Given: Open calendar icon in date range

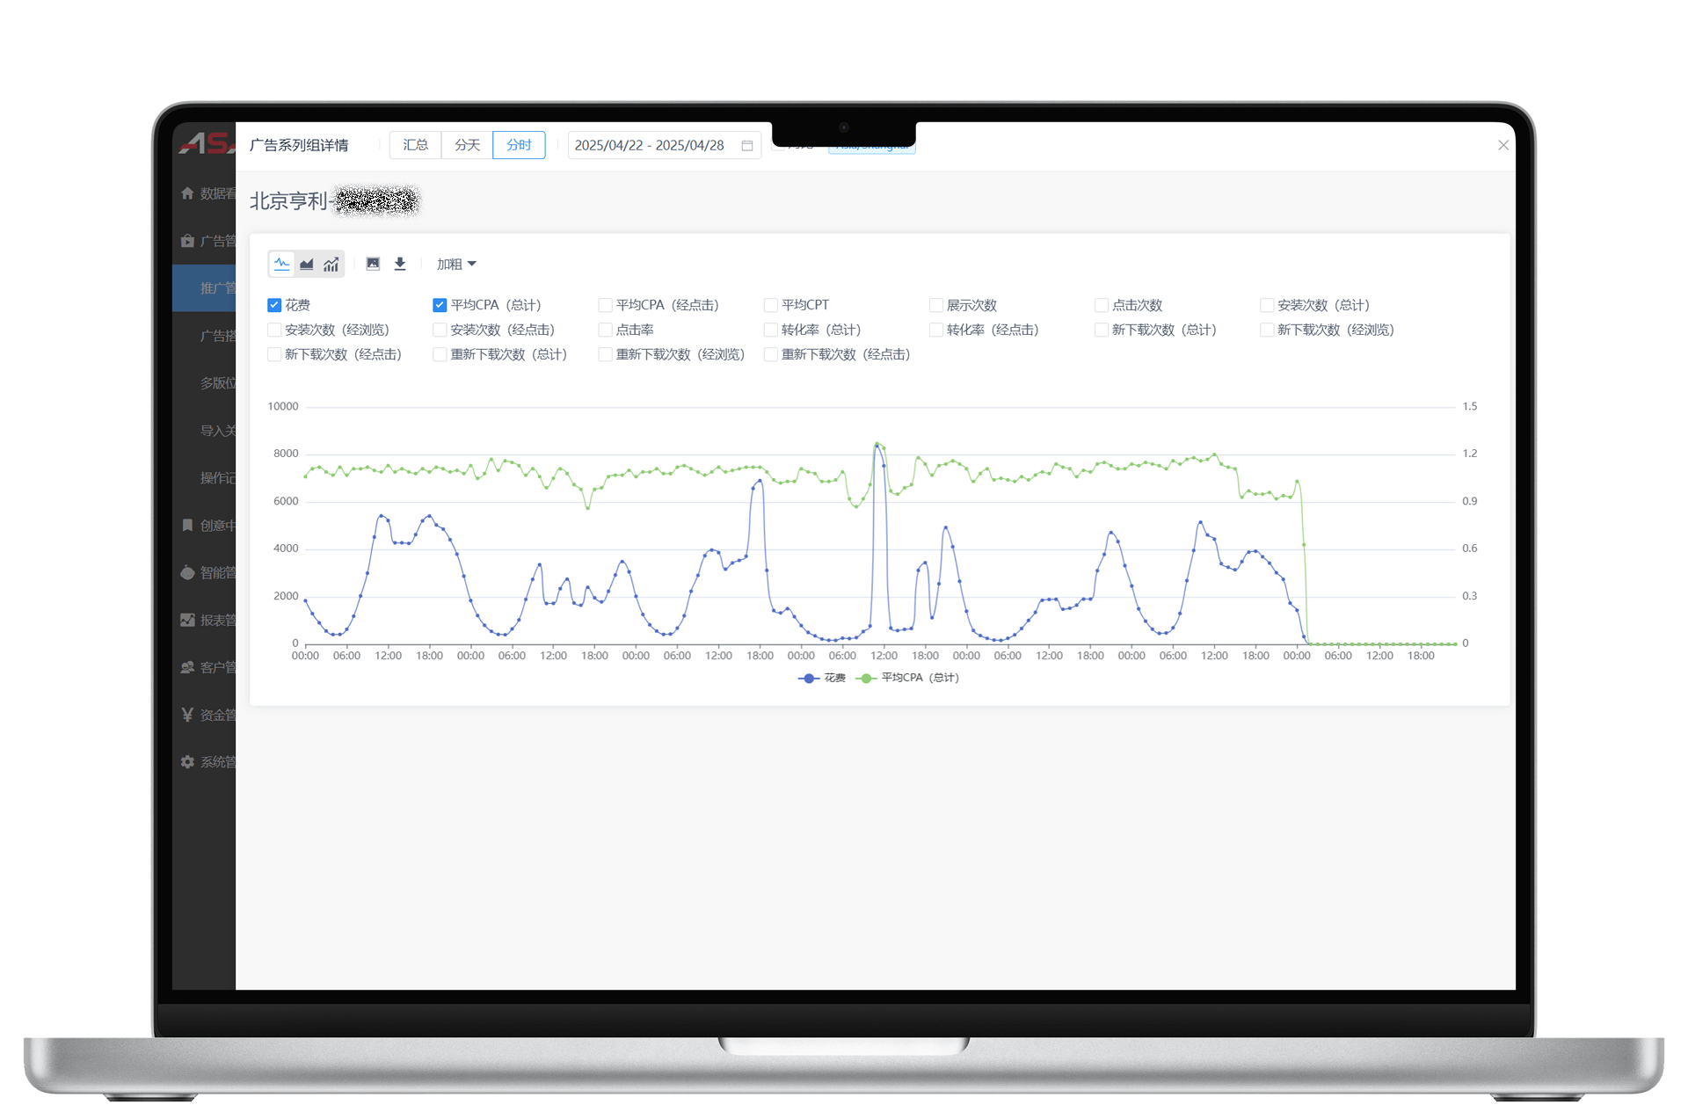Looking at the screenshot, I should 747,145.
